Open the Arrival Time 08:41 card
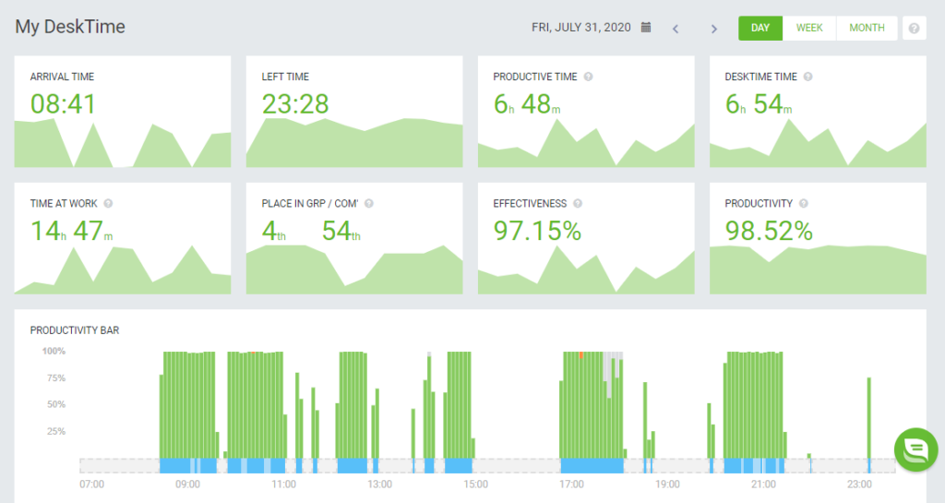The height and width of the screenshot is (503, 945). tap(123, 112)
